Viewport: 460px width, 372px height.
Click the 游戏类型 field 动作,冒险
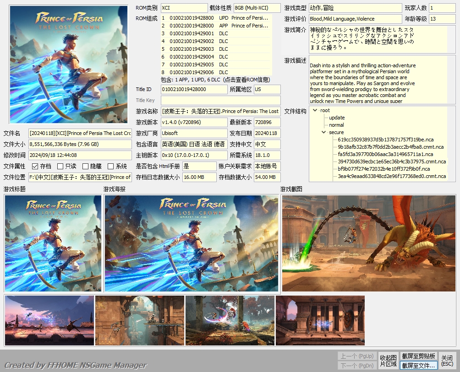(x=355, y=8)
